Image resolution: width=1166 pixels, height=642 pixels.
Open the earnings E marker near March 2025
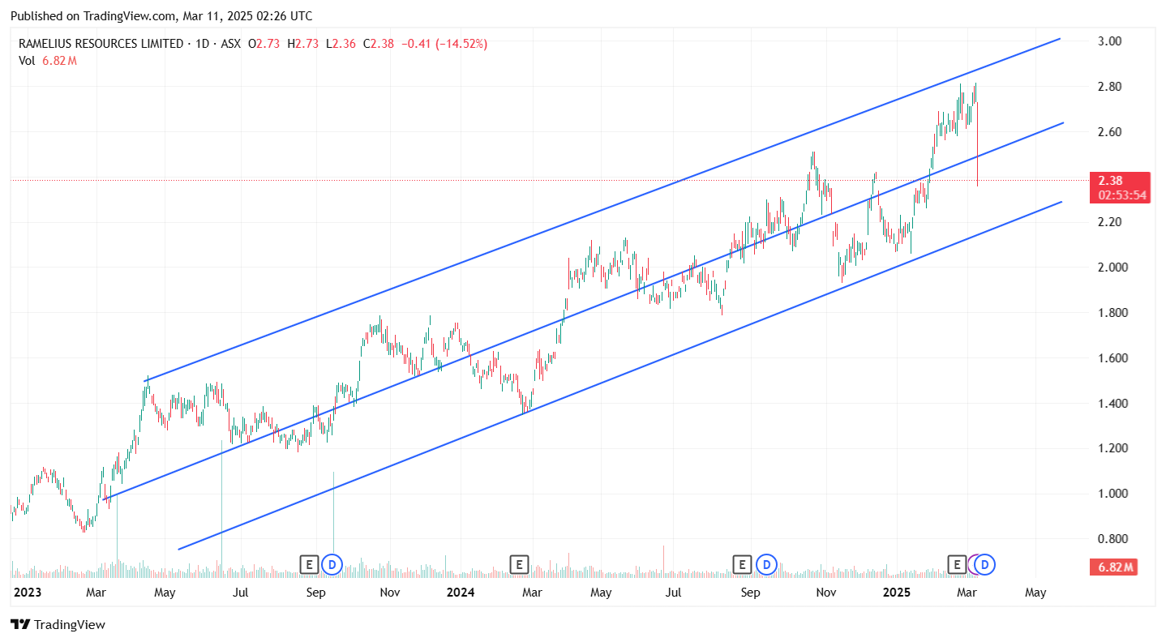point(957,563)
